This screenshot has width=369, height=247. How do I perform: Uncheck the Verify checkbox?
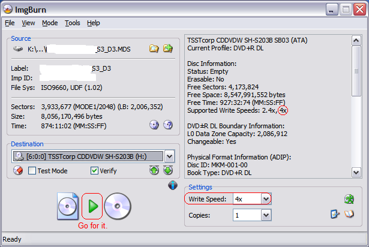tap(94, 171)
